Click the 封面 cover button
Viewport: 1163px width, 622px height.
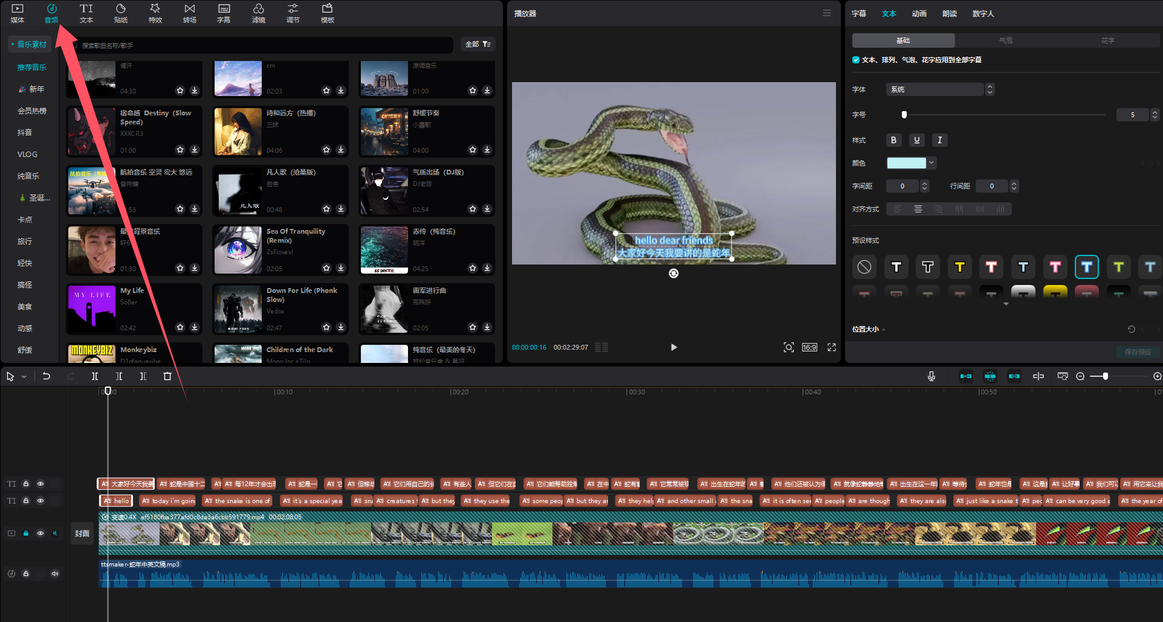(82, 534)
